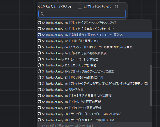Viewport: 160px width, 127px height.
Task: Select ShibuHaloUnity-128 エネミーロックオン機能
Action: click(x=94, y=65)
